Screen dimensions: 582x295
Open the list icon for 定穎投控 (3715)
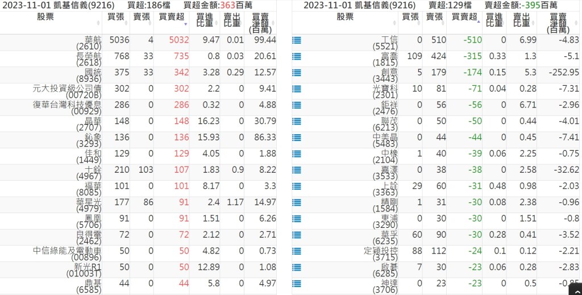(296, 251)
